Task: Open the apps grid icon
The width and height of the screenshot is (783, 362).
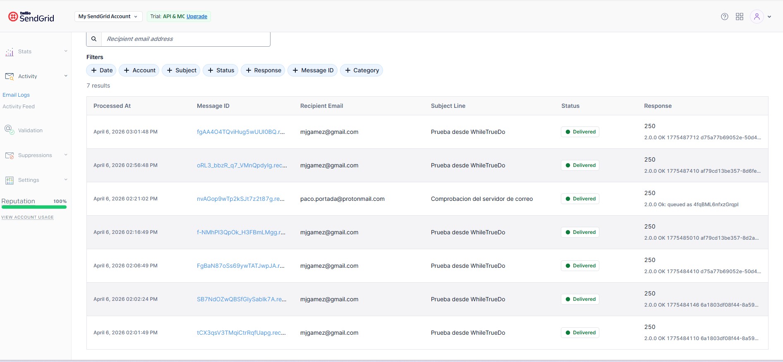Action: [x=740, y=17]
